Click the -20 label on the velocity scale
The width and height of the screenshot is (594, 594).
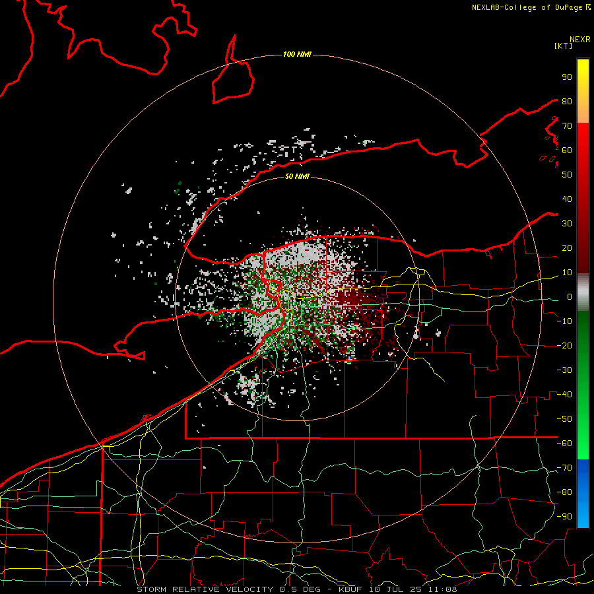(564, 345)
